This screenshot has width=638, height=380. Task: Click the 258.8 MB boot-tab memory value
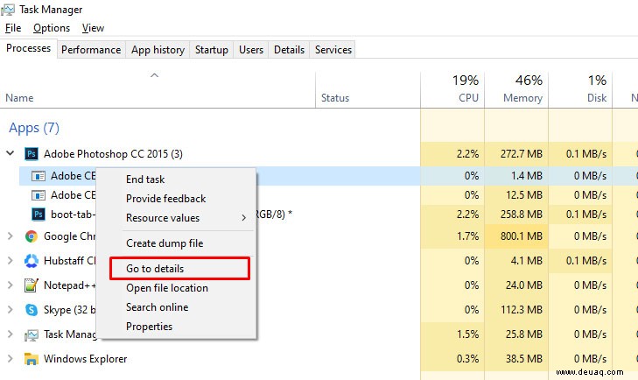tap(522, 215)
